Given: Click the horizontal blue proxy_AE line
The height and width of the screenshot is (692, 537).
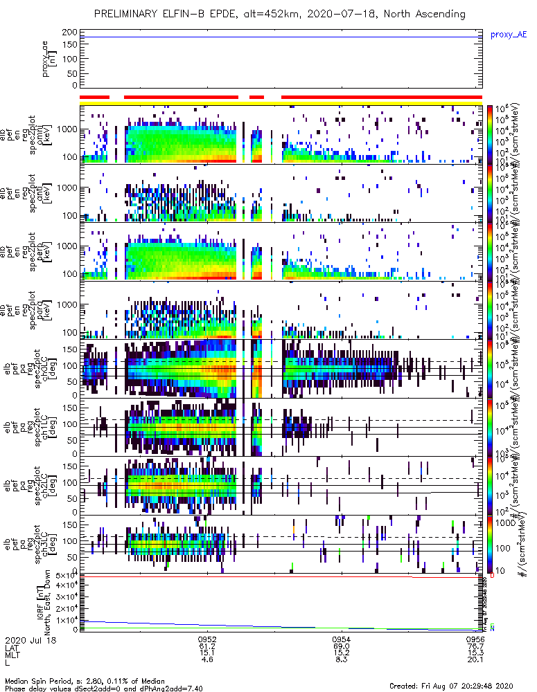Looking at the screenshot, I should [281, 37].
